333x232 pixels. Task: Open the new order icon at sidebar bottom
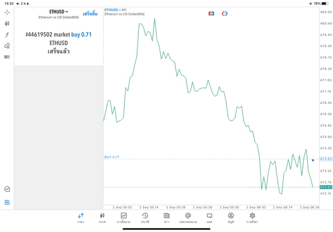click(7, 202)
